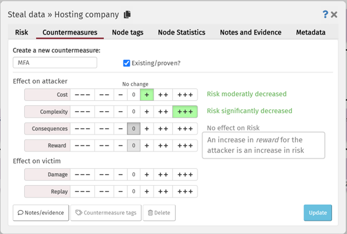Select the Notes and Evidence tab
The width and height of the screenshot is (347, 234).
coord(250,33)
